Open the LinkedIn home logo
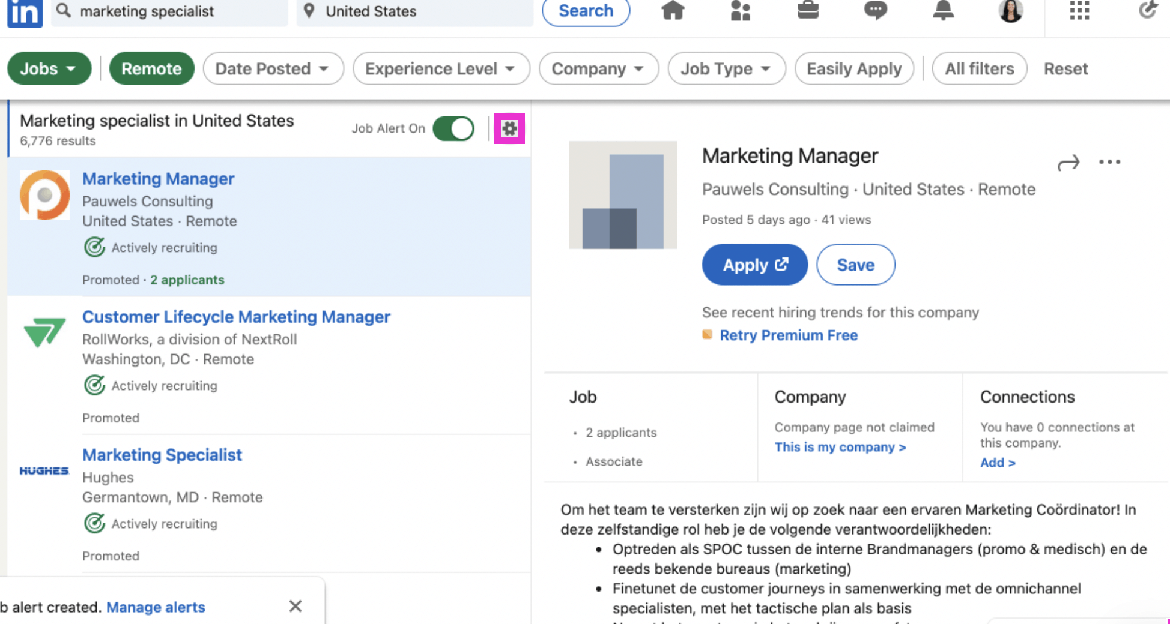Image resolution: width=1170 pixels, height=624 pixels. [x=25, y=12]
